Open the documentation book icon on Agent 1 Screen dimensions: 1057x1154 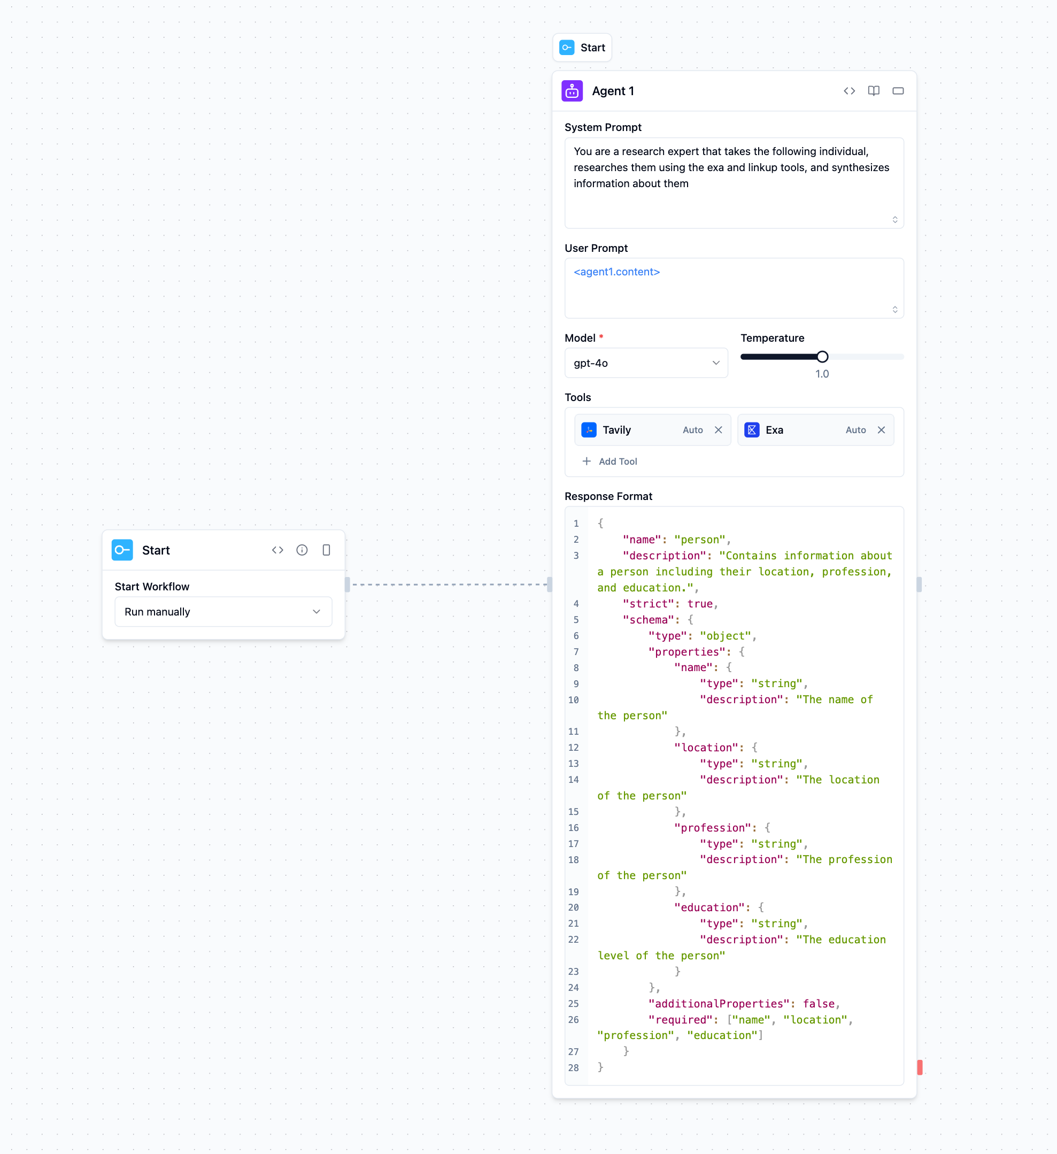coord(874,90)
